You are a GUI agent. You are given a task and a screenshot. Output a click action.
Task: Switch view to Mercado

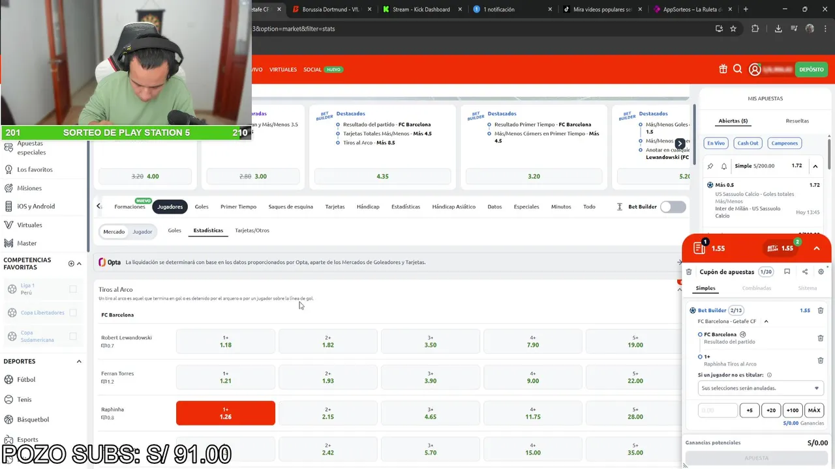114,231
